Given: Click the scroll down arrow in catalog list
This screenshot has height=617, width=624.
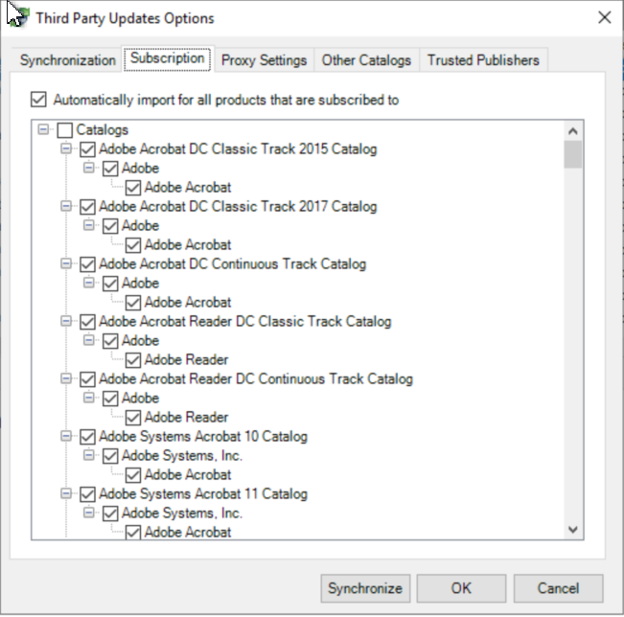Looking at the screenshot, I should pos(573,530).
